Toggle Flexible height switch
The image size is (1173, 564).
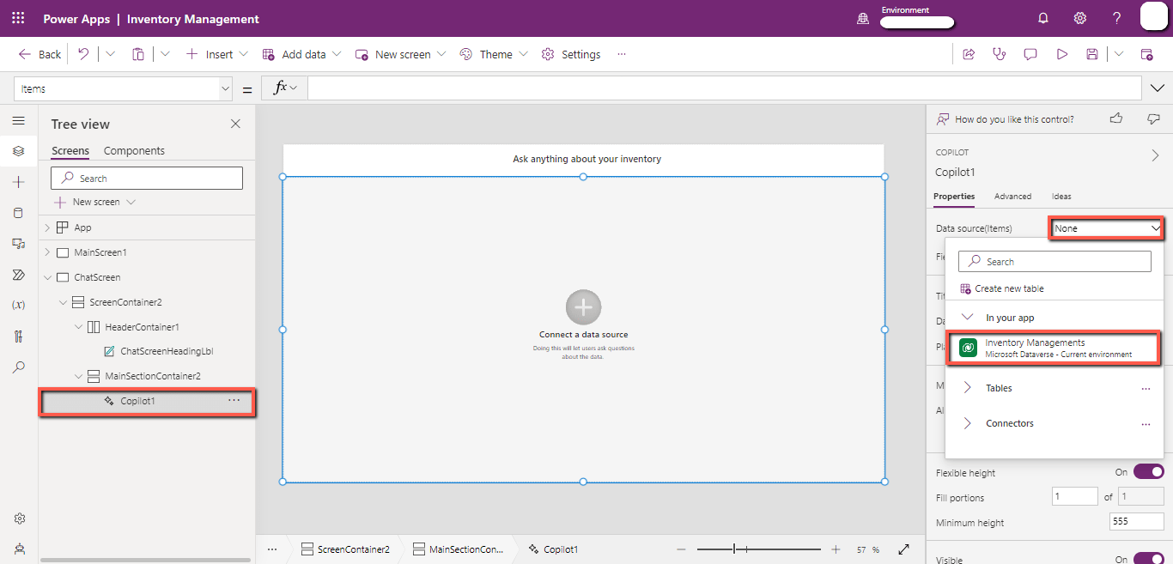point(1149,472)
